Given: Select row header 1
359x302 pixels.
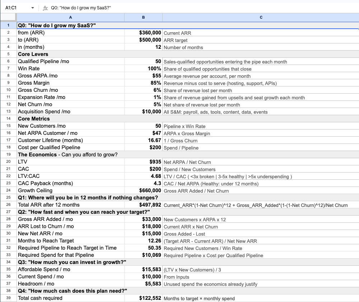Looking at the screenshot, I should 8,25.
